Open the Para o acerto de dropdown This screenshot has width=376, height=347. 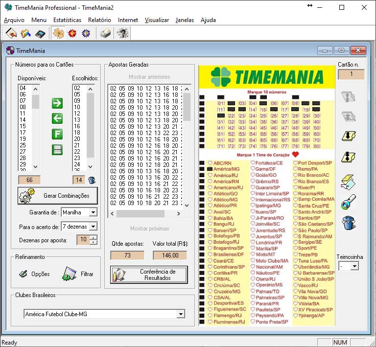(x=93, y=227)
